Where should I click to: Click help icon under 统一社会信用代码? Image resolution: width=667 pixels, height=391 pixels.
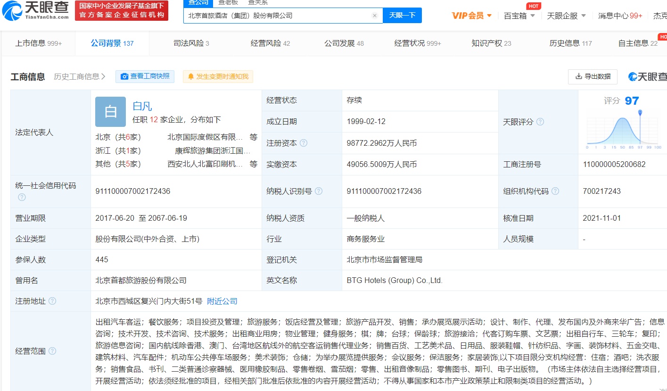tap(22, 197)
